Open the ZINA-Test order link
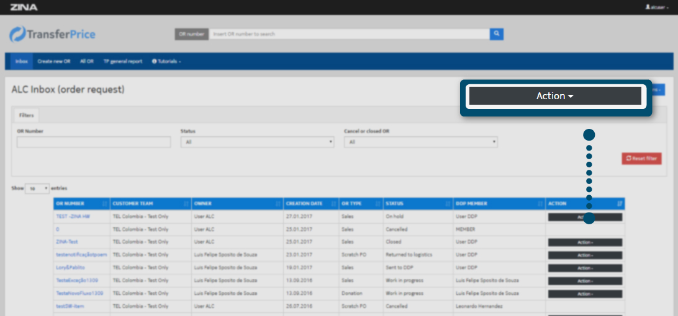This screenshot has height=316, width=678. (x=66, y=242)
